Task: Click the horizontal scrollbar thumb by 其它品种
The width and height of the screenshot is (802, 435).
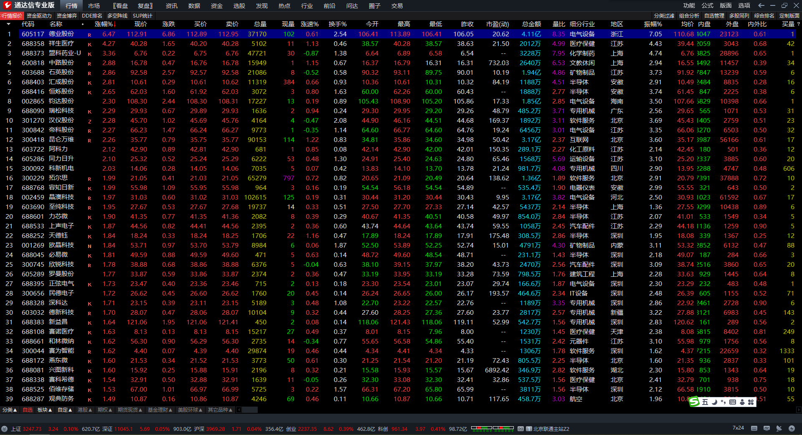Action: tap(250, 410)
